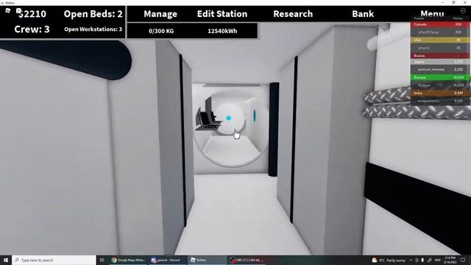471x265 pixels.
Task: Select the Japan team row
Action: [x=439, y=62]
